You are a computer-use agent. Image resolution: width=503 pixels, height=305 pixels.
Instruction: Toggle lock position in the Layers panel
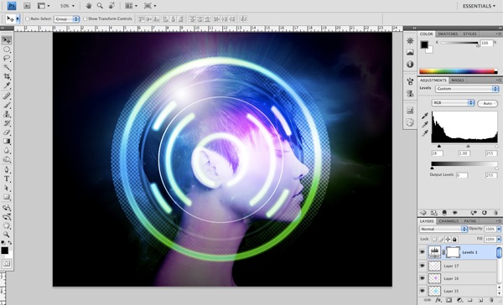pos(448,240)
